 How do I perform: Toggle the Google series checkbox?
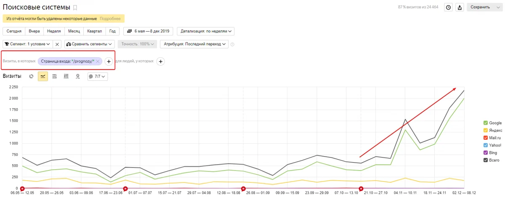(x=486, y=123)
